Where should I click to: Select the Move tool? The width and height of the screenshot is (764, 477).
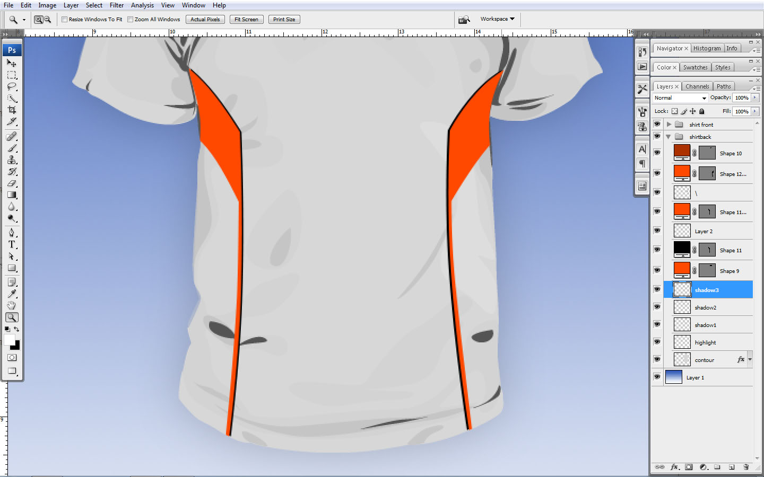tap(12, 63)
